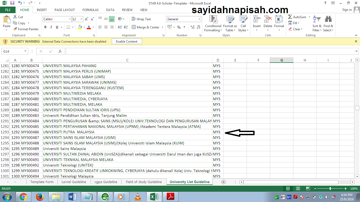Cut the selected cells

click(x=18, y=17)
